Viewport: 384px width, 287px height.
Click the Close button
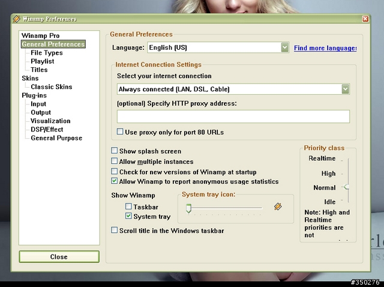[x=59, y=256]
